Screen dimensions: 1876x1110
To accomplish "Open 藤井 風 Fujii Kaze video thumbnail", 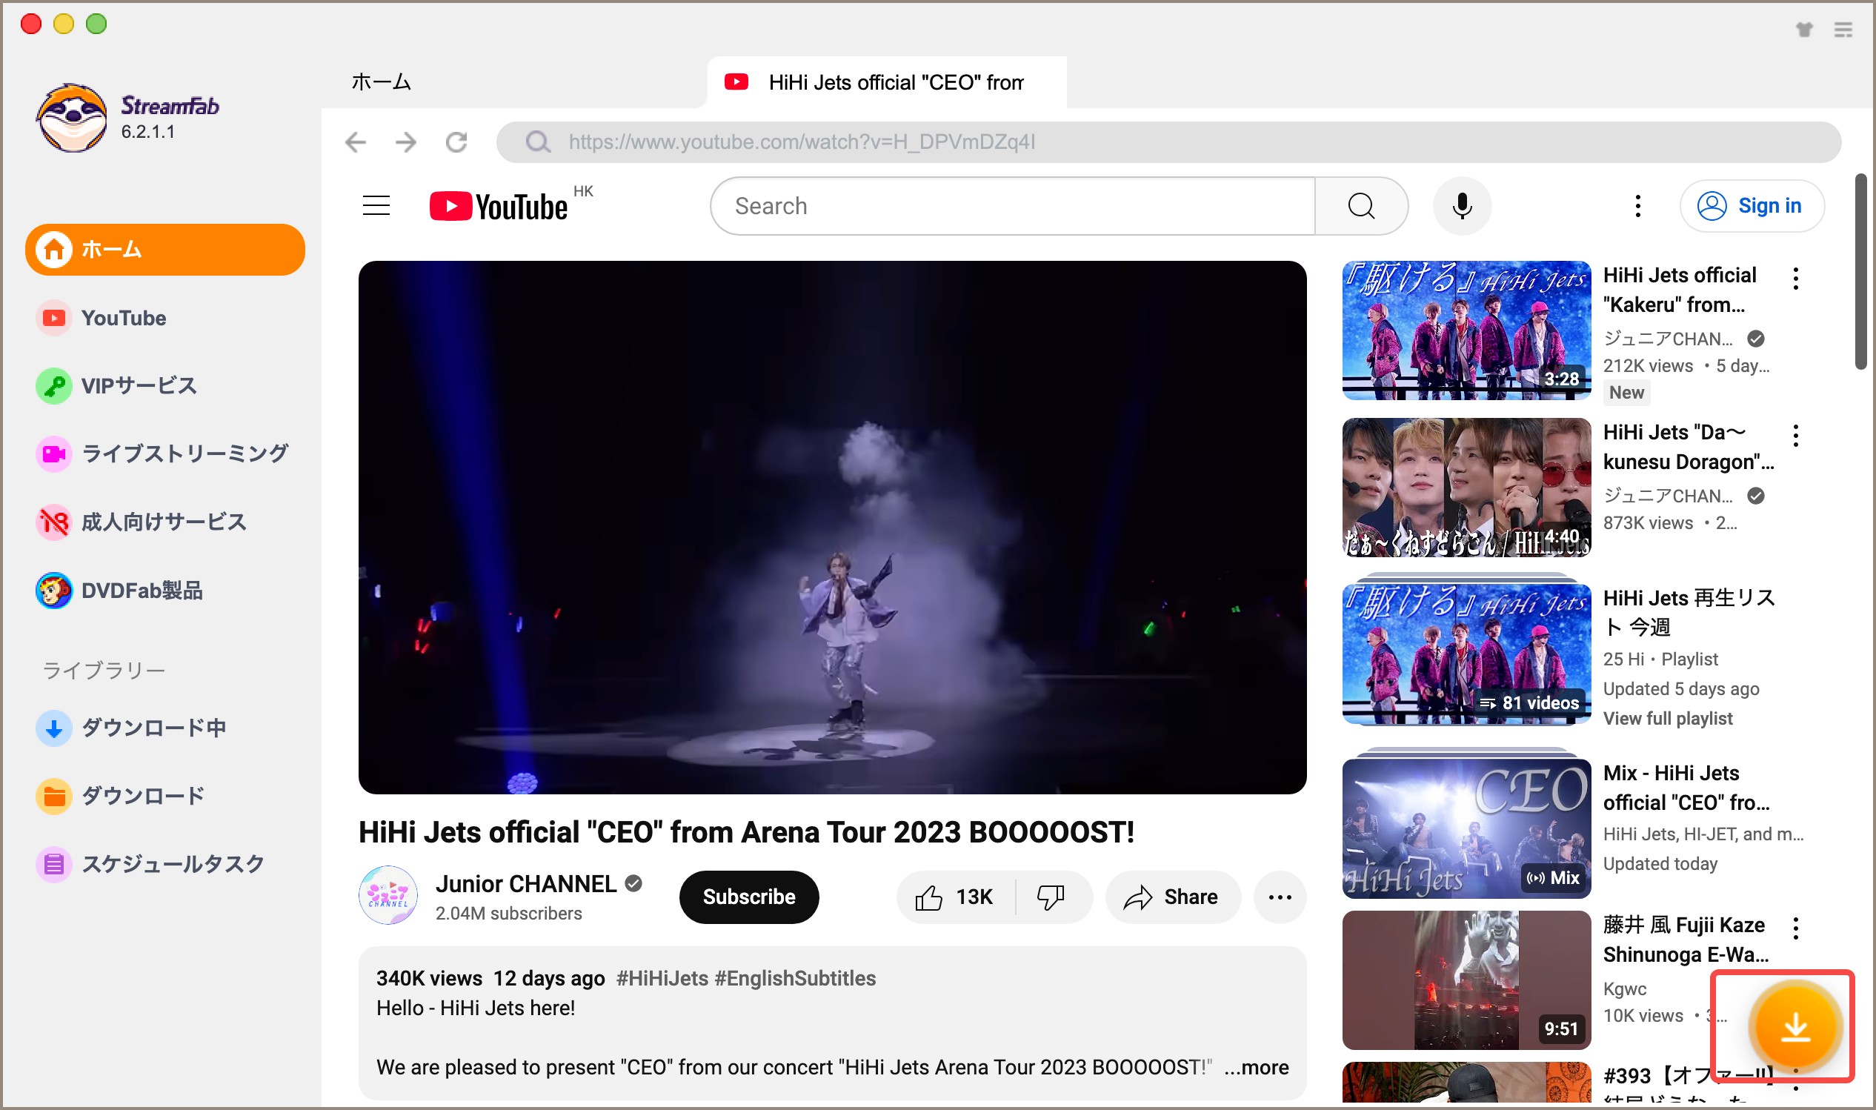I will [x=1466, y=980].
